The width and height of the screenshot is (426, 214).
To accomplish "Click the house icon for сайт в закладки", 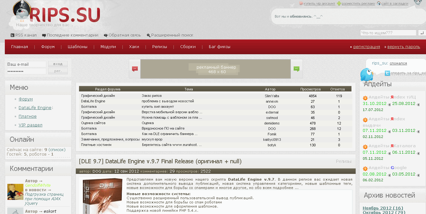I will coord(379,4).
